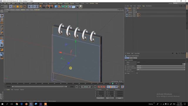Open Render Settings icon
This screenshot has height=106, width=188.
pos(52,6)
